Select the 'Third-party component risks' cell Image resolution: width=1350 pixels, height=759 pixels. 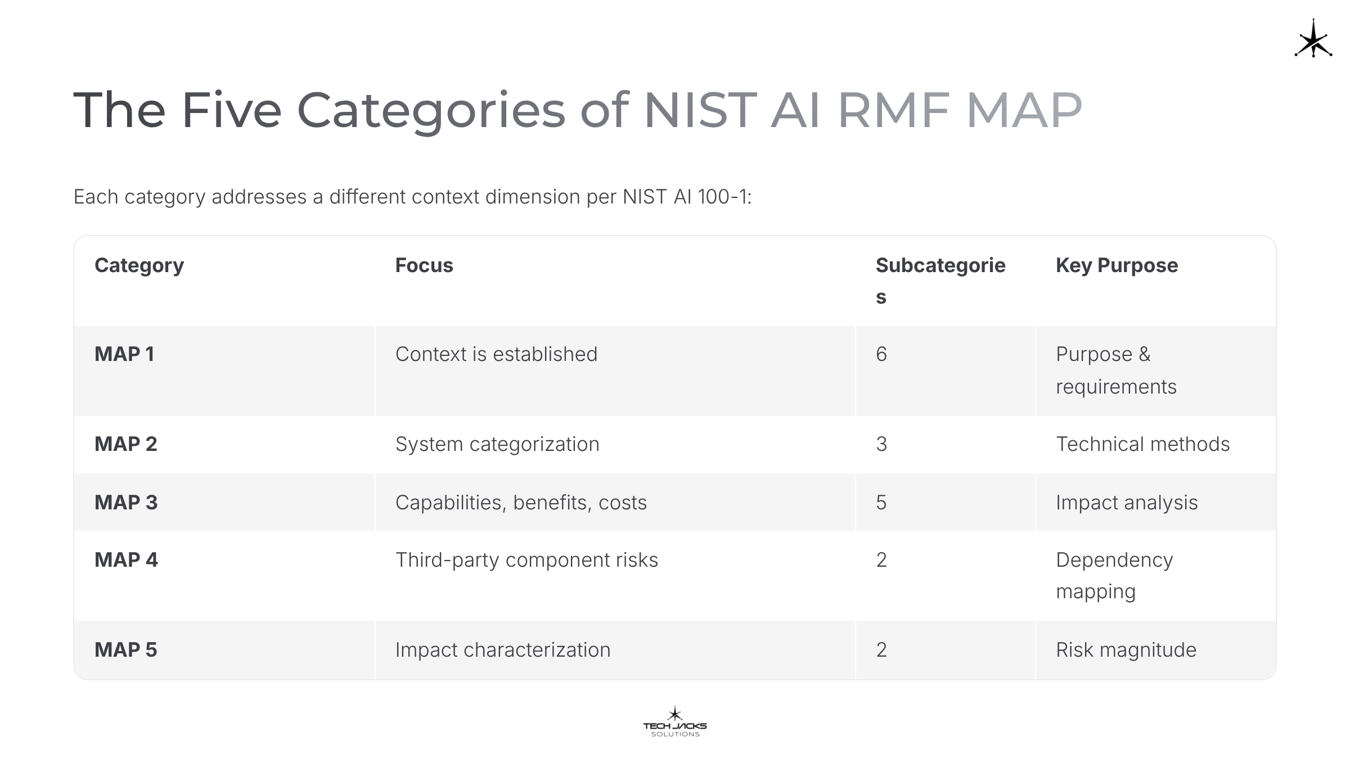point(526,560)
